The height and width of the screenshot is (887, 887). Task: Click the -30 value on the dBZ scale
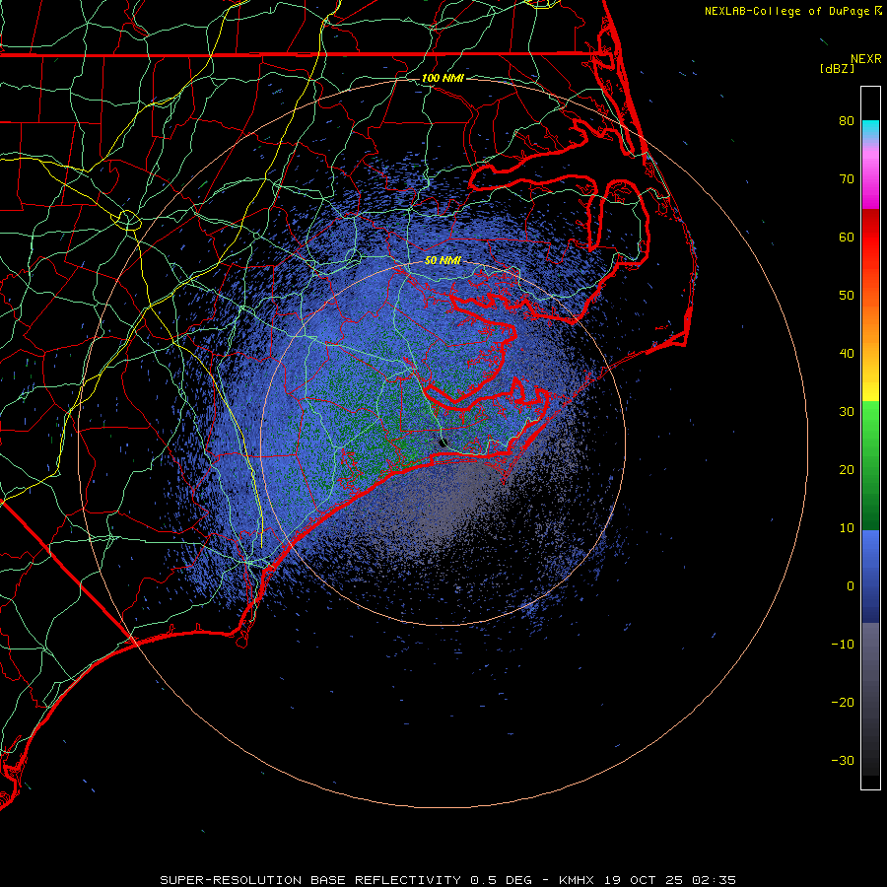pos(843,761)
